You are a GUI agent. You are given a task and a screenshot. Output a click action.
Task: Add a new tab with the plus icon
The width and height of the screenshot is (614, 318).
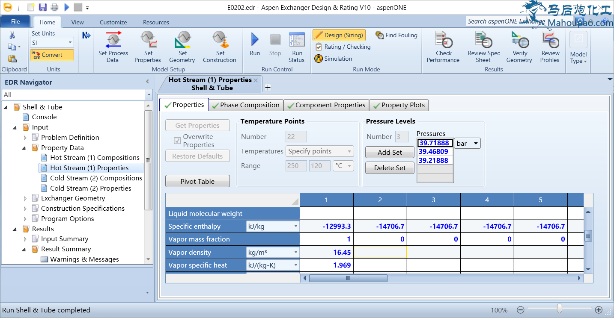(x=268, y=87)
